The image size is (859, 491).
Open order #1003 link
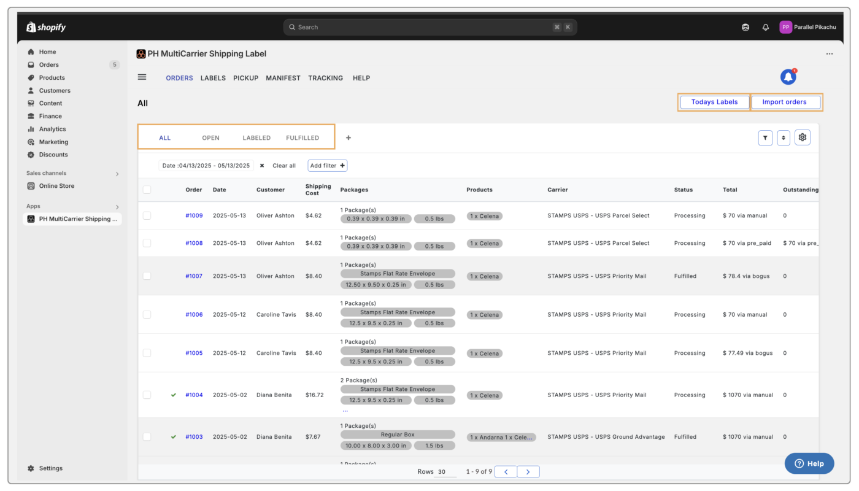[x=194, y=436]
